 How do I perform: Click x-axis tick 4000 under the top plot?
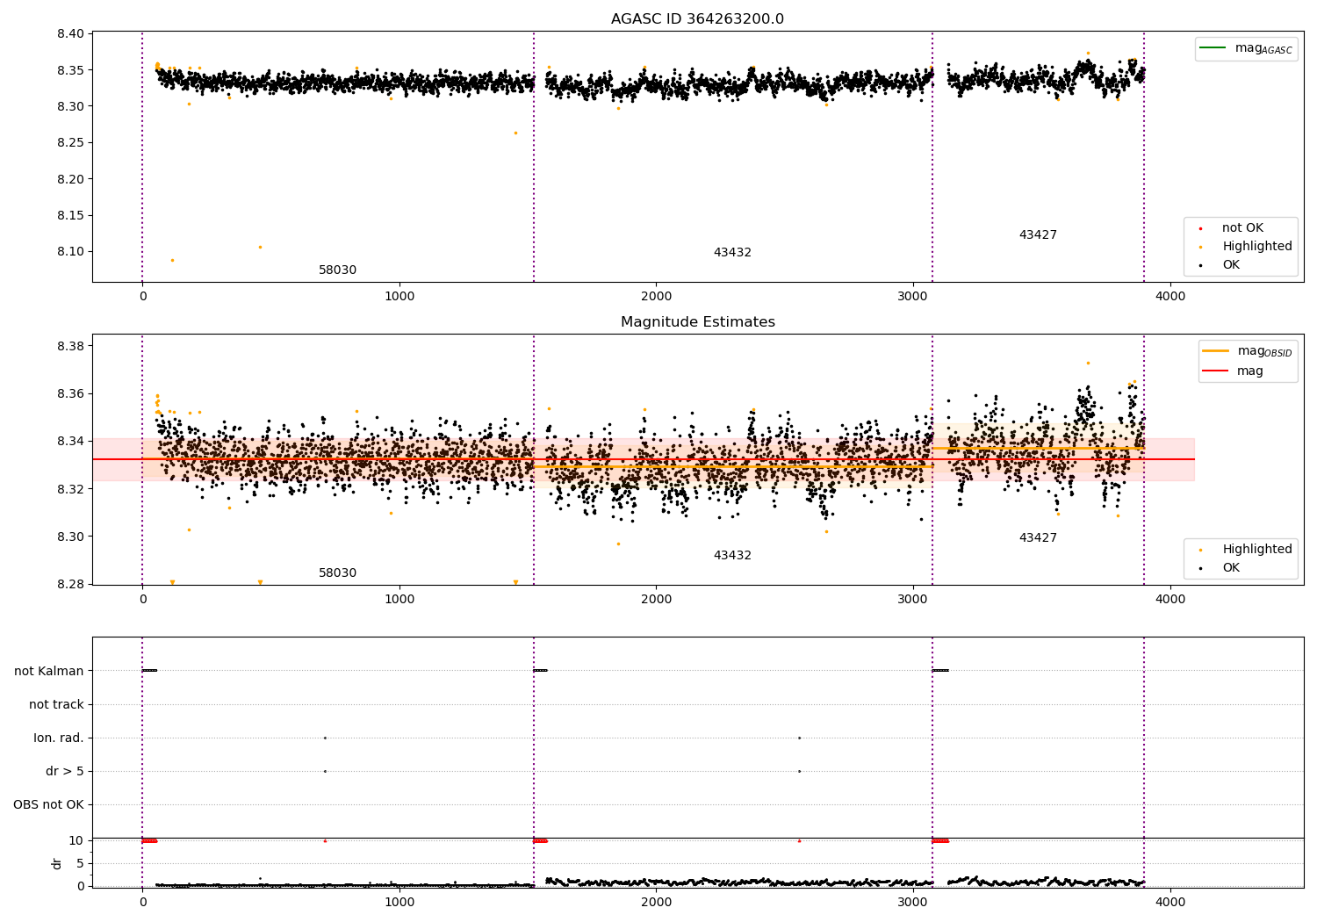click(x=1170, y=297)
